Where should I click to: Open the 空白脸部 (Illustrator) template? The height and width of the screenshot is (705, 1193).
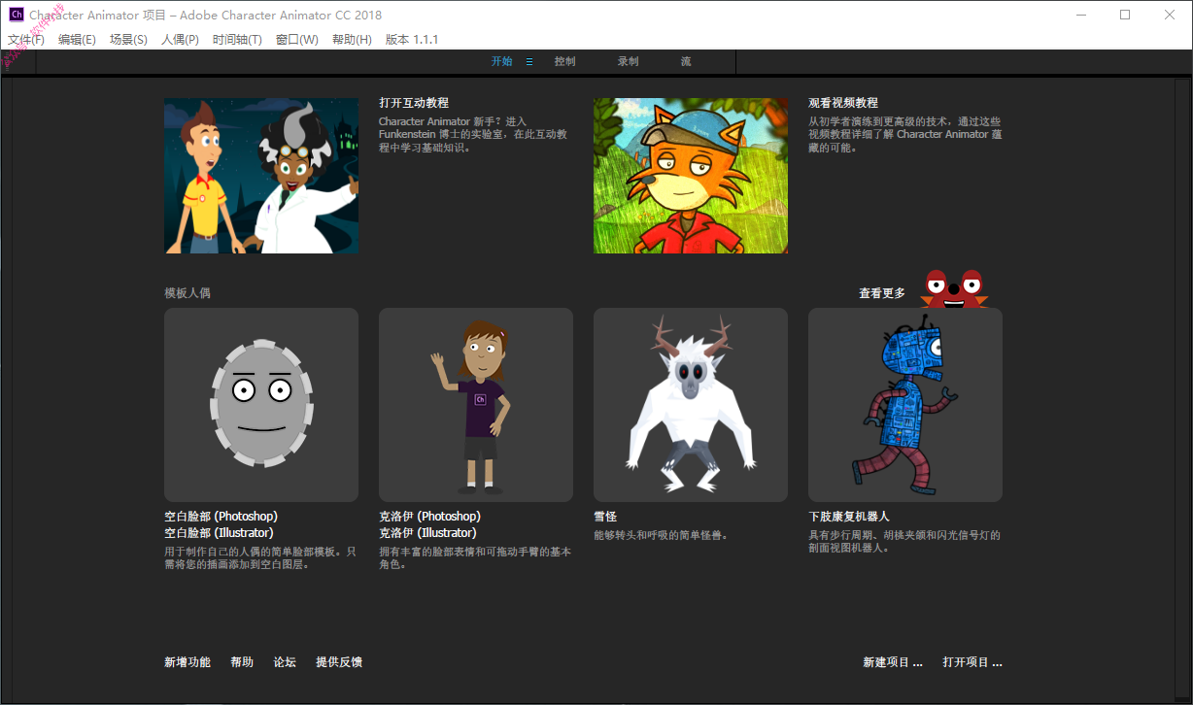(x=219, y=533)
